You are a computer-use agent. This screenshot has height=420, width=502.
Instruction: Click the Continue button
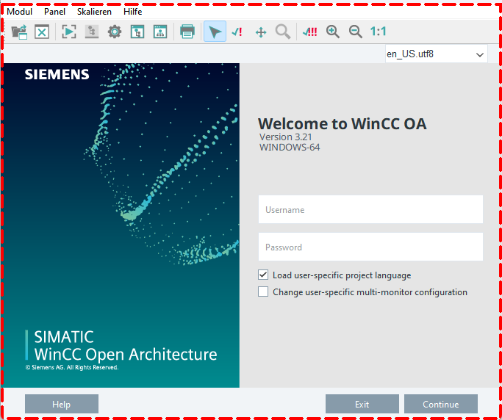point(440,404)
